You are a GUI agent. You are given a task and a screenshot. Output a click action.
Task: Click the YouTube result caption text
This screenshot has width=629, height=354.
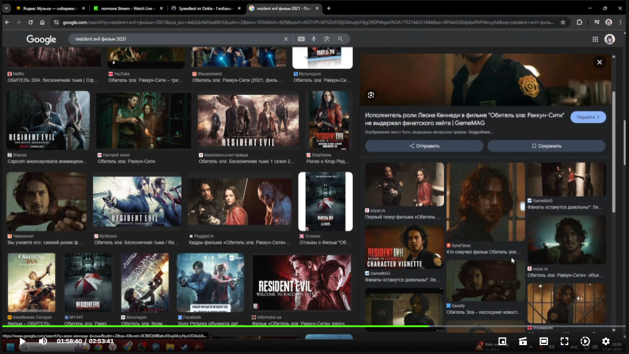145,80
